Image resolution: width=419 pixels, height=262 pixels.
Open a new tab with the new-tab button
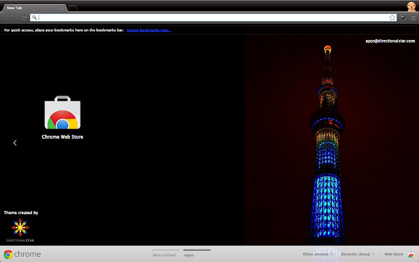[x=73, y=8]
